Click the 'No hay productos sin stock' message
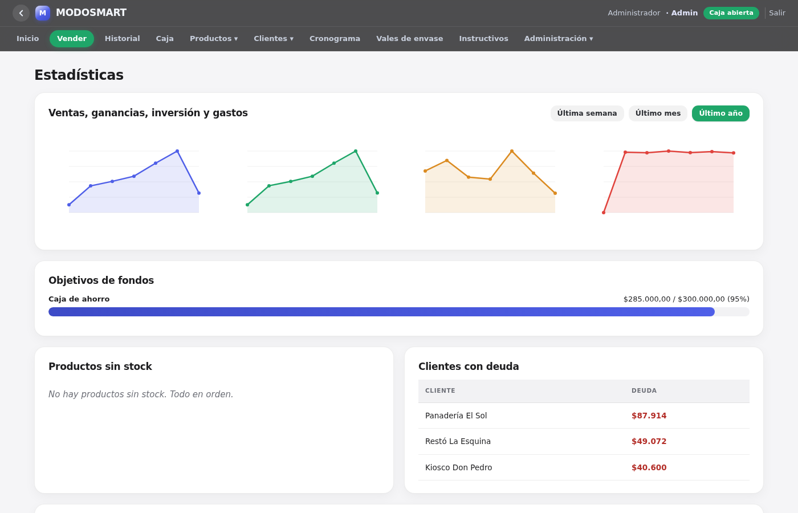Image resolution: width=798 pixels, height=513 pixels. click(141, 394)
